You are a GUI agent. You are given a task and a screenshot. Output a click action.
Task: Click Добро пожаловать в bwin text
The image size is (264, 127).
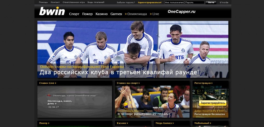(209, 111)
